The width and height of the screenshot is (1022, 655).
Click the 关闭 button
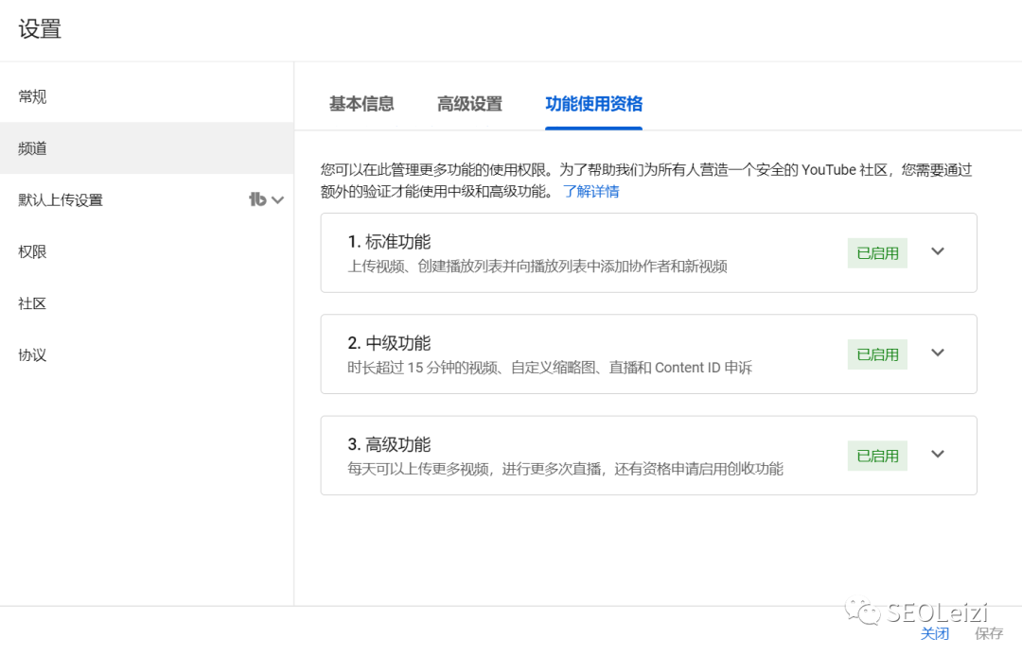(x=935, y=633)
